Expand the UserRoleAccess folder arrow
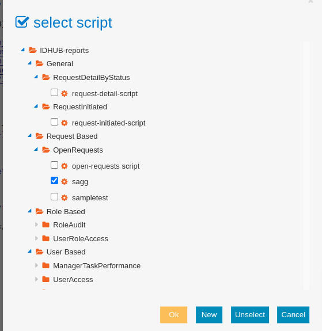The image size is (322, 331). pyautogui.click(x=36, y=238)
